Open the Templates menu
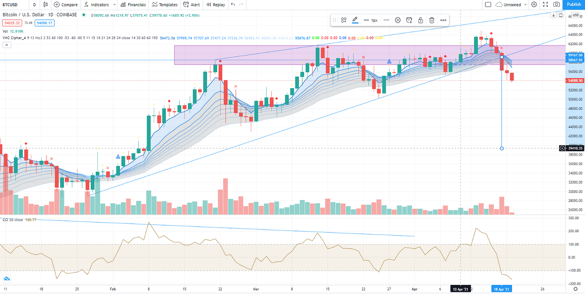 (164, 5)
